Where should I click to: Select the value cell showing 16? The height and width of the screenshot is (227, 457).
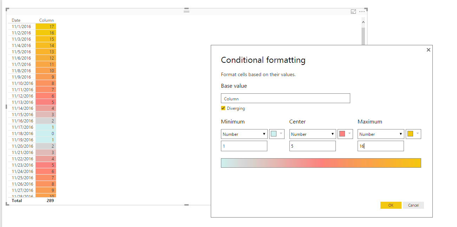(46, 33)
